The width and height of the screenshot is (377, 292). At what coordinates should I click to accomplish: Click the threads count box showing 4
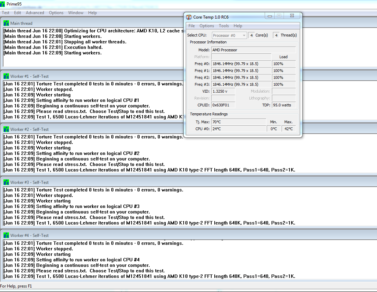(x=276, y=35)
